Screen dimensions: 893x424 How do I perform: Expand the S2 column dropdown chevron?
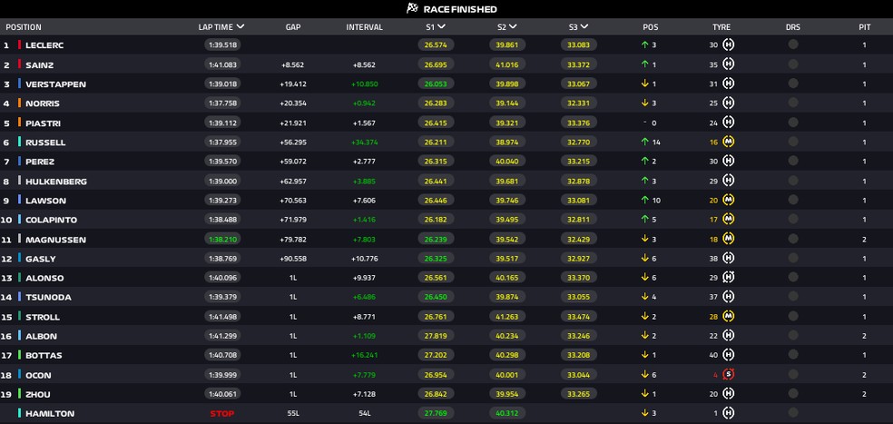(x=513, y=26)
